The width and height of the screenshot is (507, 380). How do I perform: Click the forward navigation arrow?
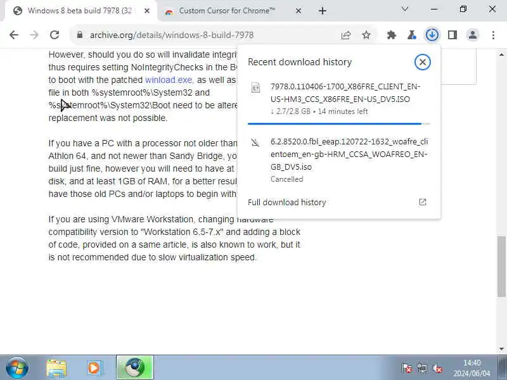[34, 35]
